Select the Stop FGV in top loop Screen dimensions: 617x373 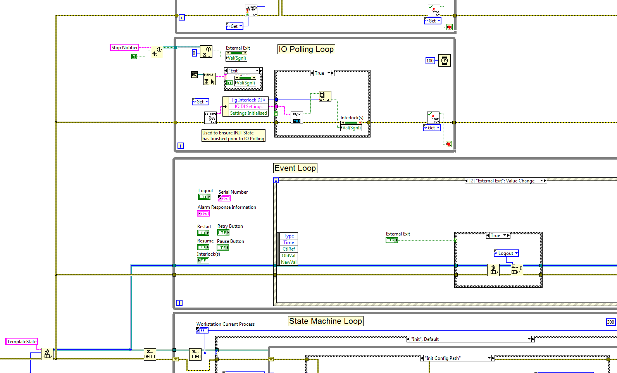tap(434, 11)
